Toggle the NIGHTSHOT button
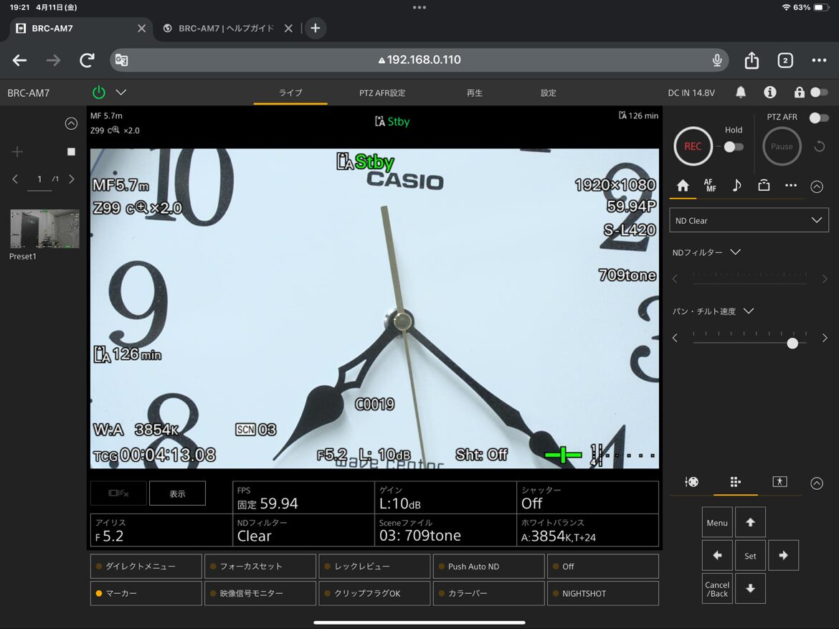Viewport: 839px width, 629px height. [603, 593]
